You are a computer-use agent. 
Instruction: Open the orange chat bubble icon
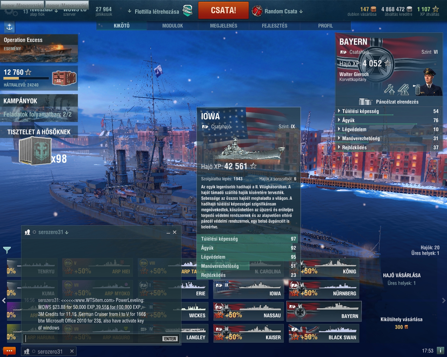[9, 351]
